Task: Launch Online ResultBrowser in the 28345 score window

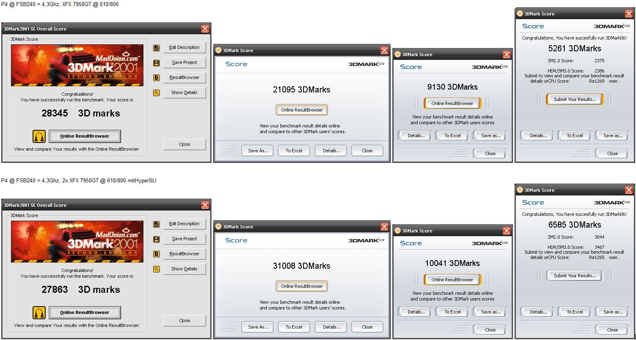Action: (x=85, y=136)
